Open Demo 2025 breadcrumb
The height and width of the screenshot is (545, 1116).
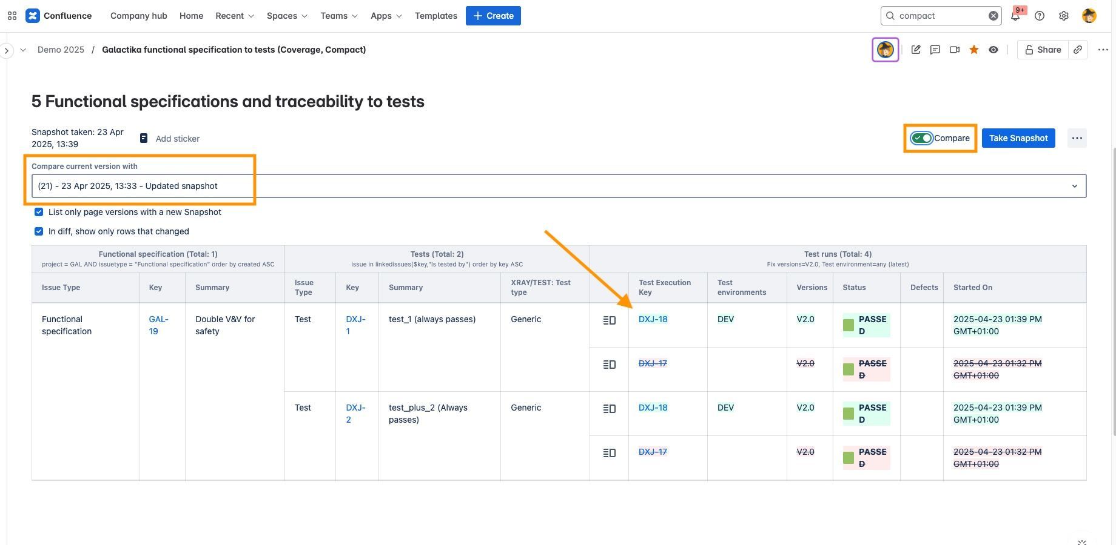pyautogui.click(x=61, y=50)
